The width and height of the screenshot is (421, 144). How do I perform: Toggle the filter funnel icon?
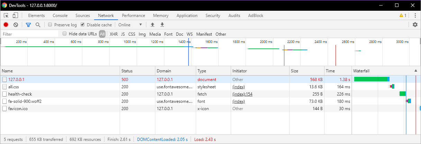28,25
